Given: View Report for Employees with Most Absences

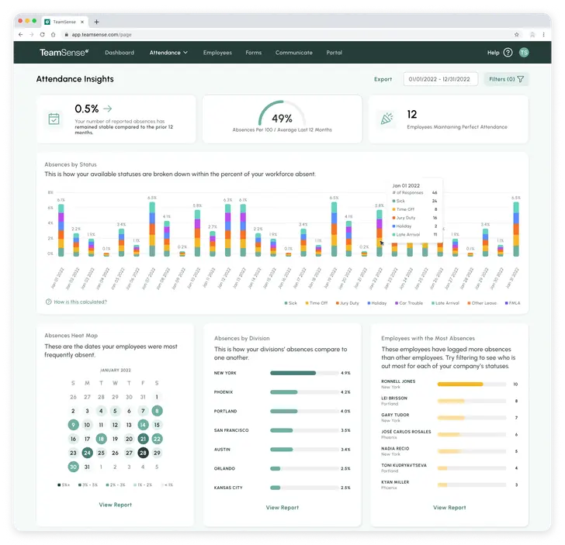Looking at the screenshot, I should click(x=449, y=507).
